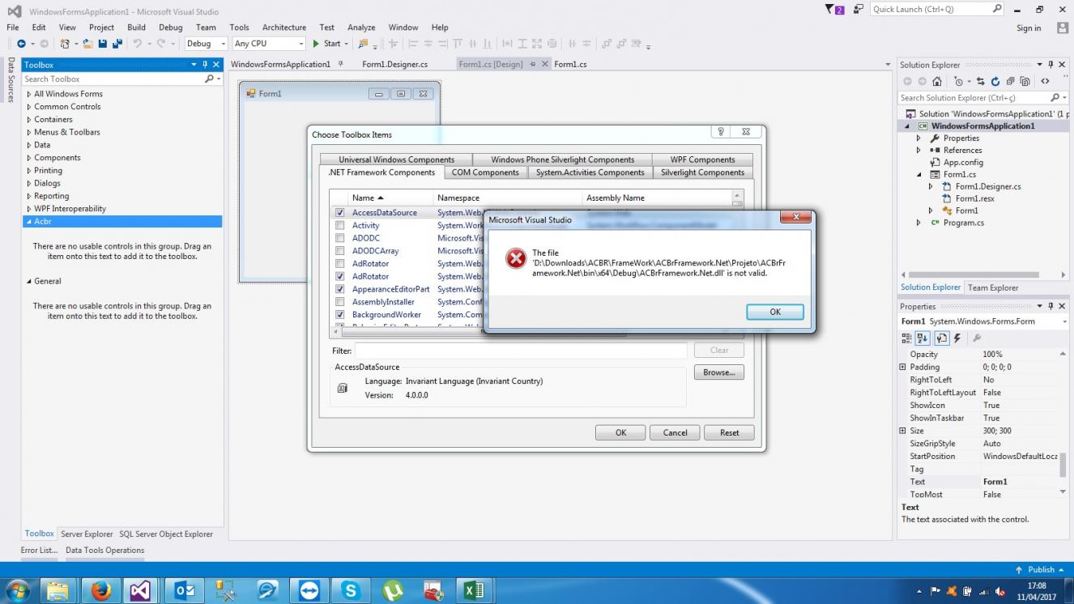
Task: Open the Silverlight Components tab
Action: pyautogui.click(x=702, y=172)
